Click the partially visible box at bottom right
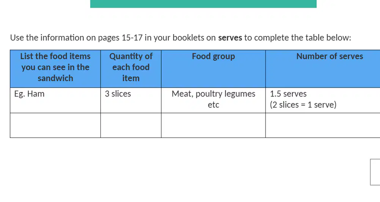This screenshot has width=380, height=202. pyautogui.click(x=375, y=172)
